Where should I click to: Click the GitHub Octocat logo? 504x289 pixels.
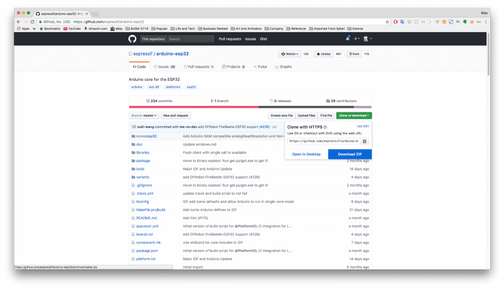[132, 39]
